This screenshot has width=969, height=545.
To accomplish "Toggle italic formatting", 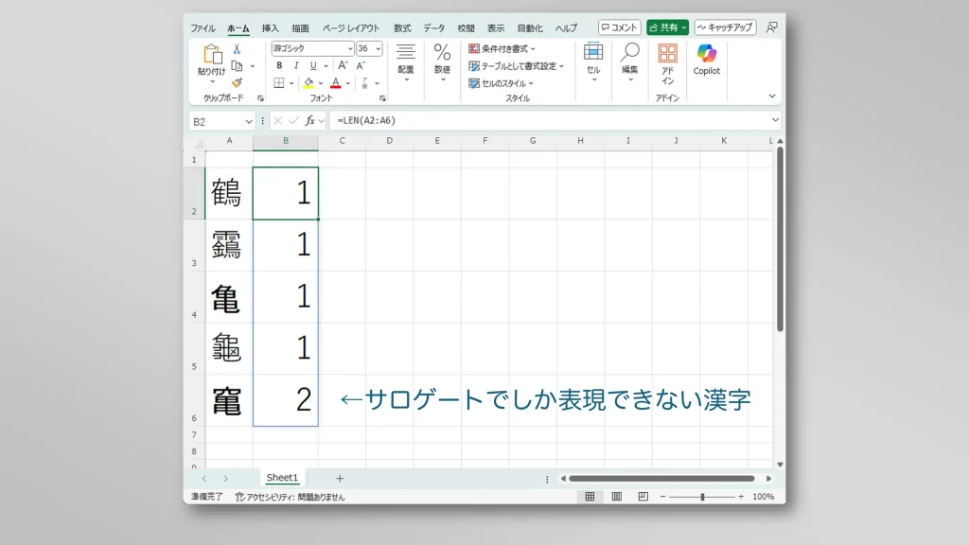I will 294,65.
